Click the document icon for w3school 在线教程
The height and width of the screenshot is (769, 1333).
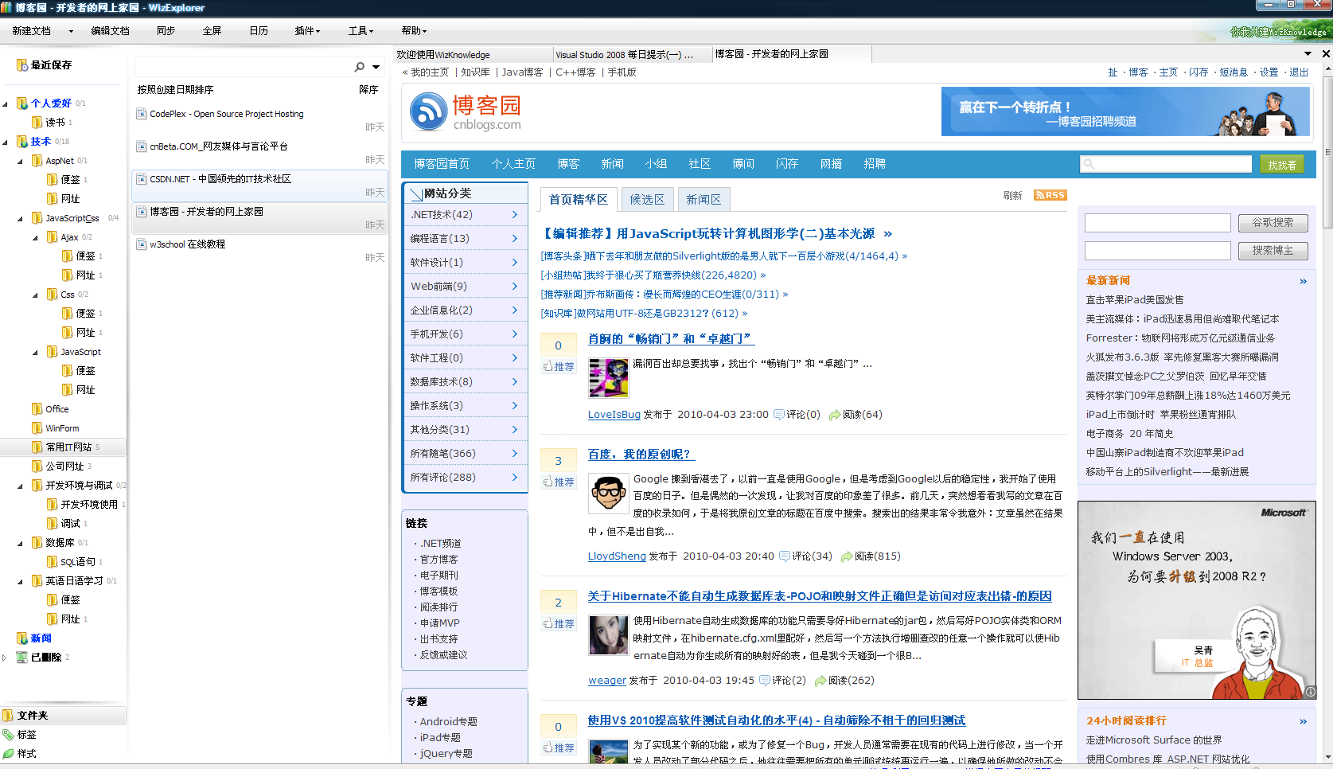point(142,244)
